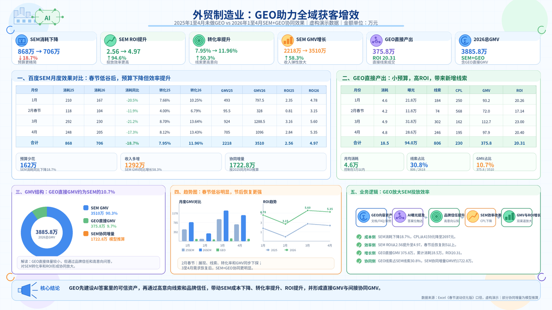The width and height of the screenshot is (552, 310).
Task: Click the 0.81 ROI25 cell
Action: (289, 111)
